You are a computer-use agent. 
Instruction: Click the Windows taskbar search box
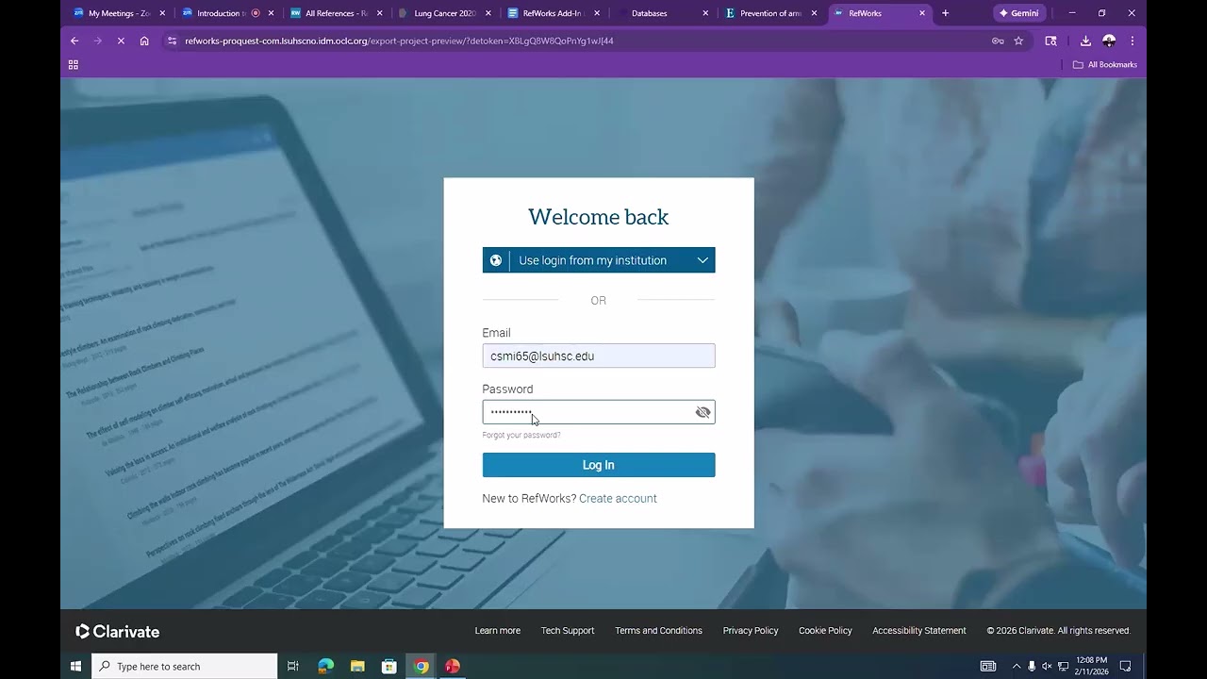tap(185, 666)
